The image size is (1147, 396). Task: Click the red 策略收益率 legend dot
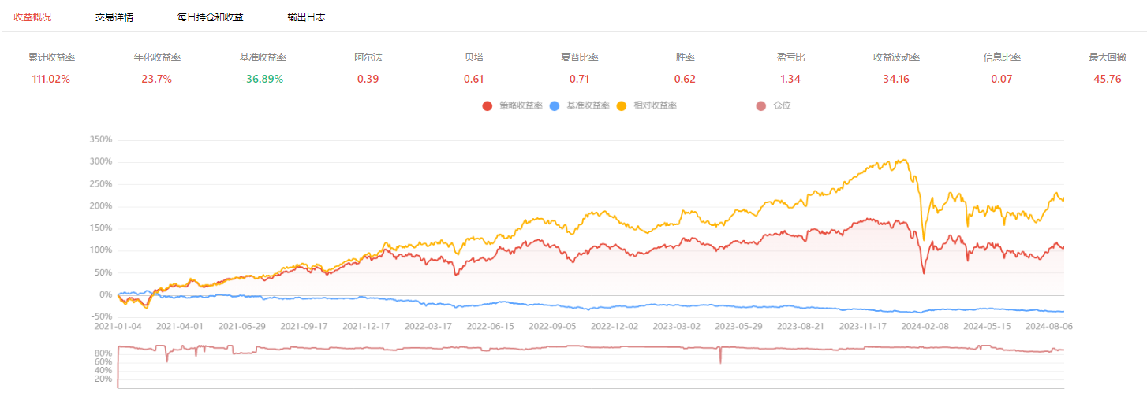[x=488, y=105]
